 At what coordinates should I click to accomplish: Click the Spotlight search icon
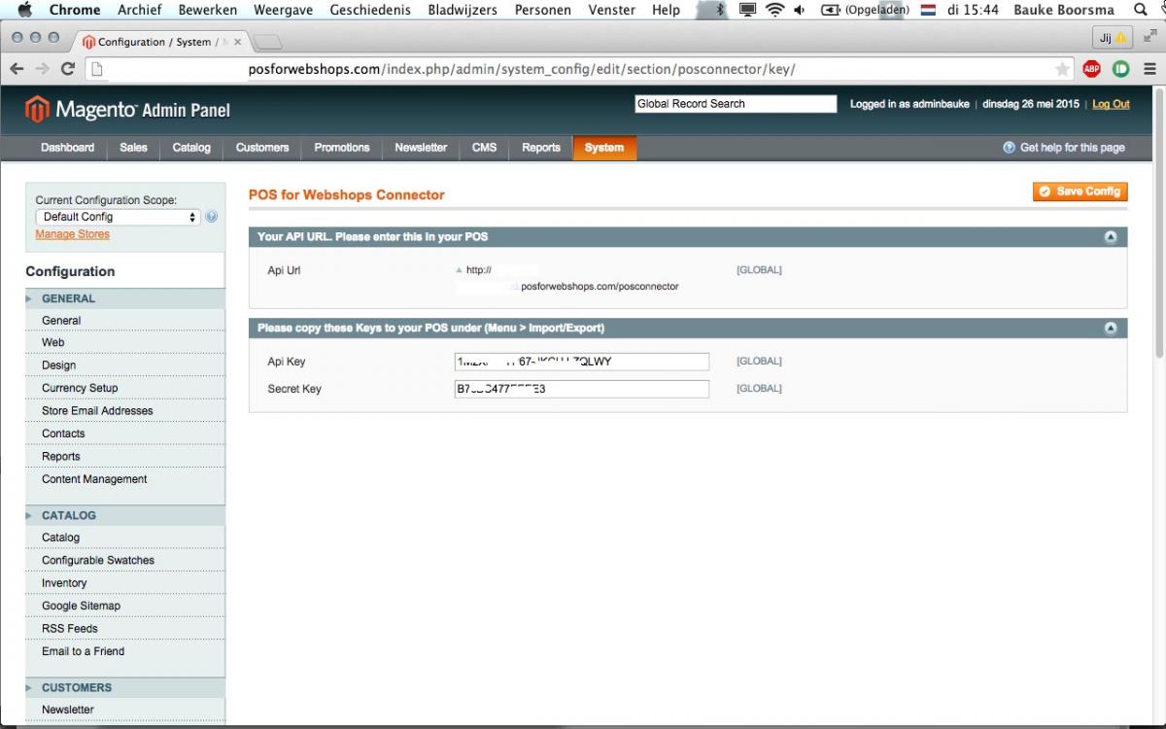pyautogui.click(x=1140, y=10)
